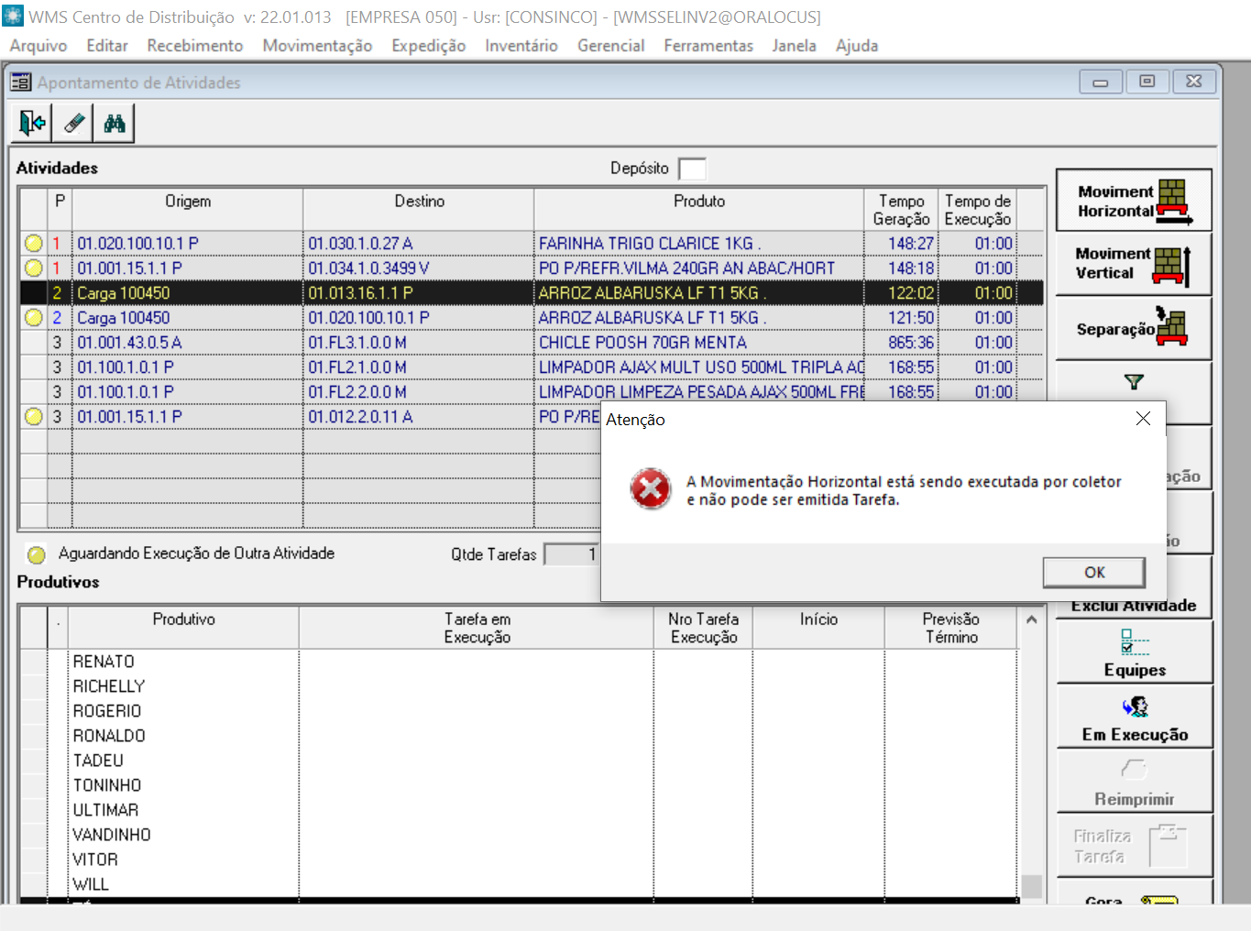Click the Destino column header
This screenshot has width=1251, height=931.
click(x=419, y=210)
